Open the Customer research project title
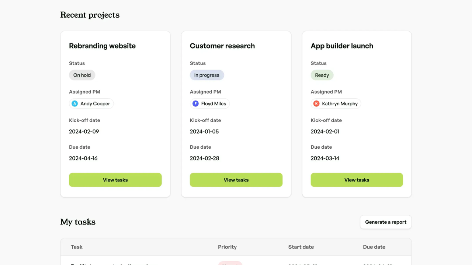Screen dimensions: 472x265 point(222,46)
